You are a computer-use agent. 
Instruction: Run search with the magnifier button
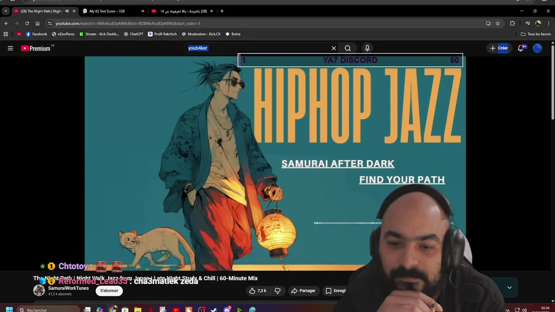pyautogui.click(x=348, y=48)
